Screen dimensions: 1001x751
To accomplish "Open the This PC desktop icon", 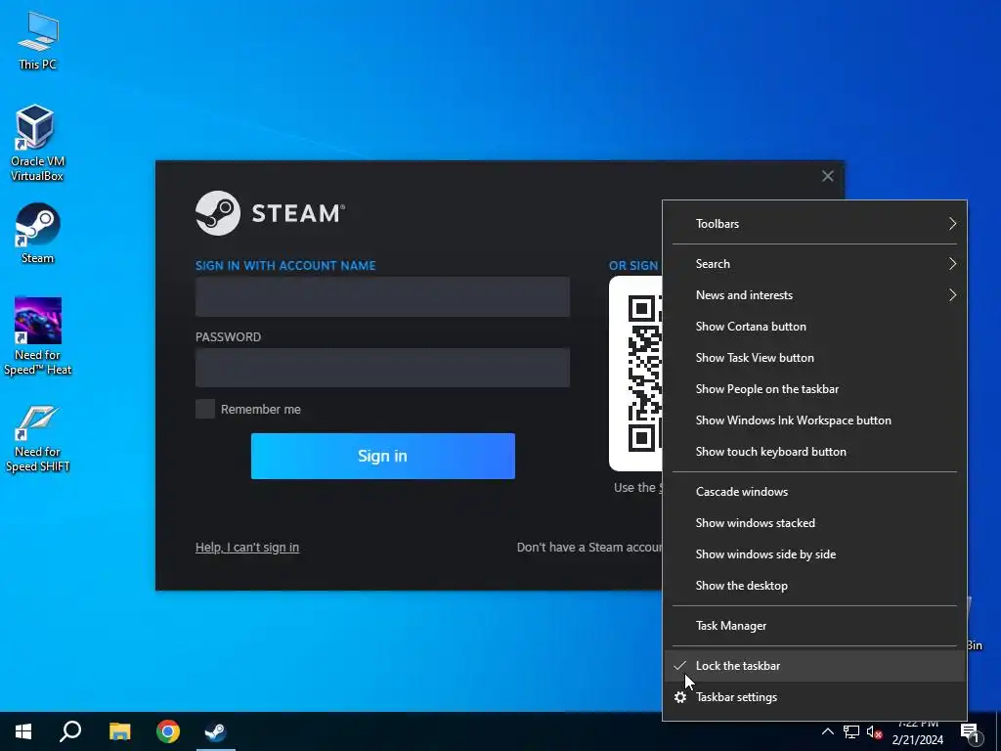I will click(37, 41).
